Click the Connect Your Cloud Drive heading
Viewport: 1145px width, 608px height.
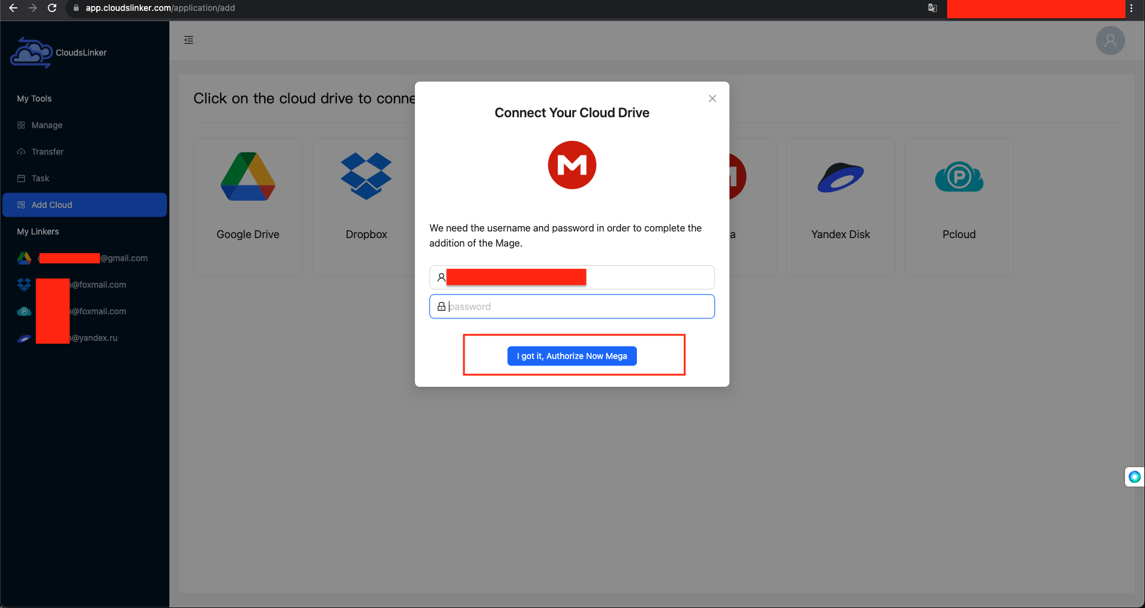point(572,113)
